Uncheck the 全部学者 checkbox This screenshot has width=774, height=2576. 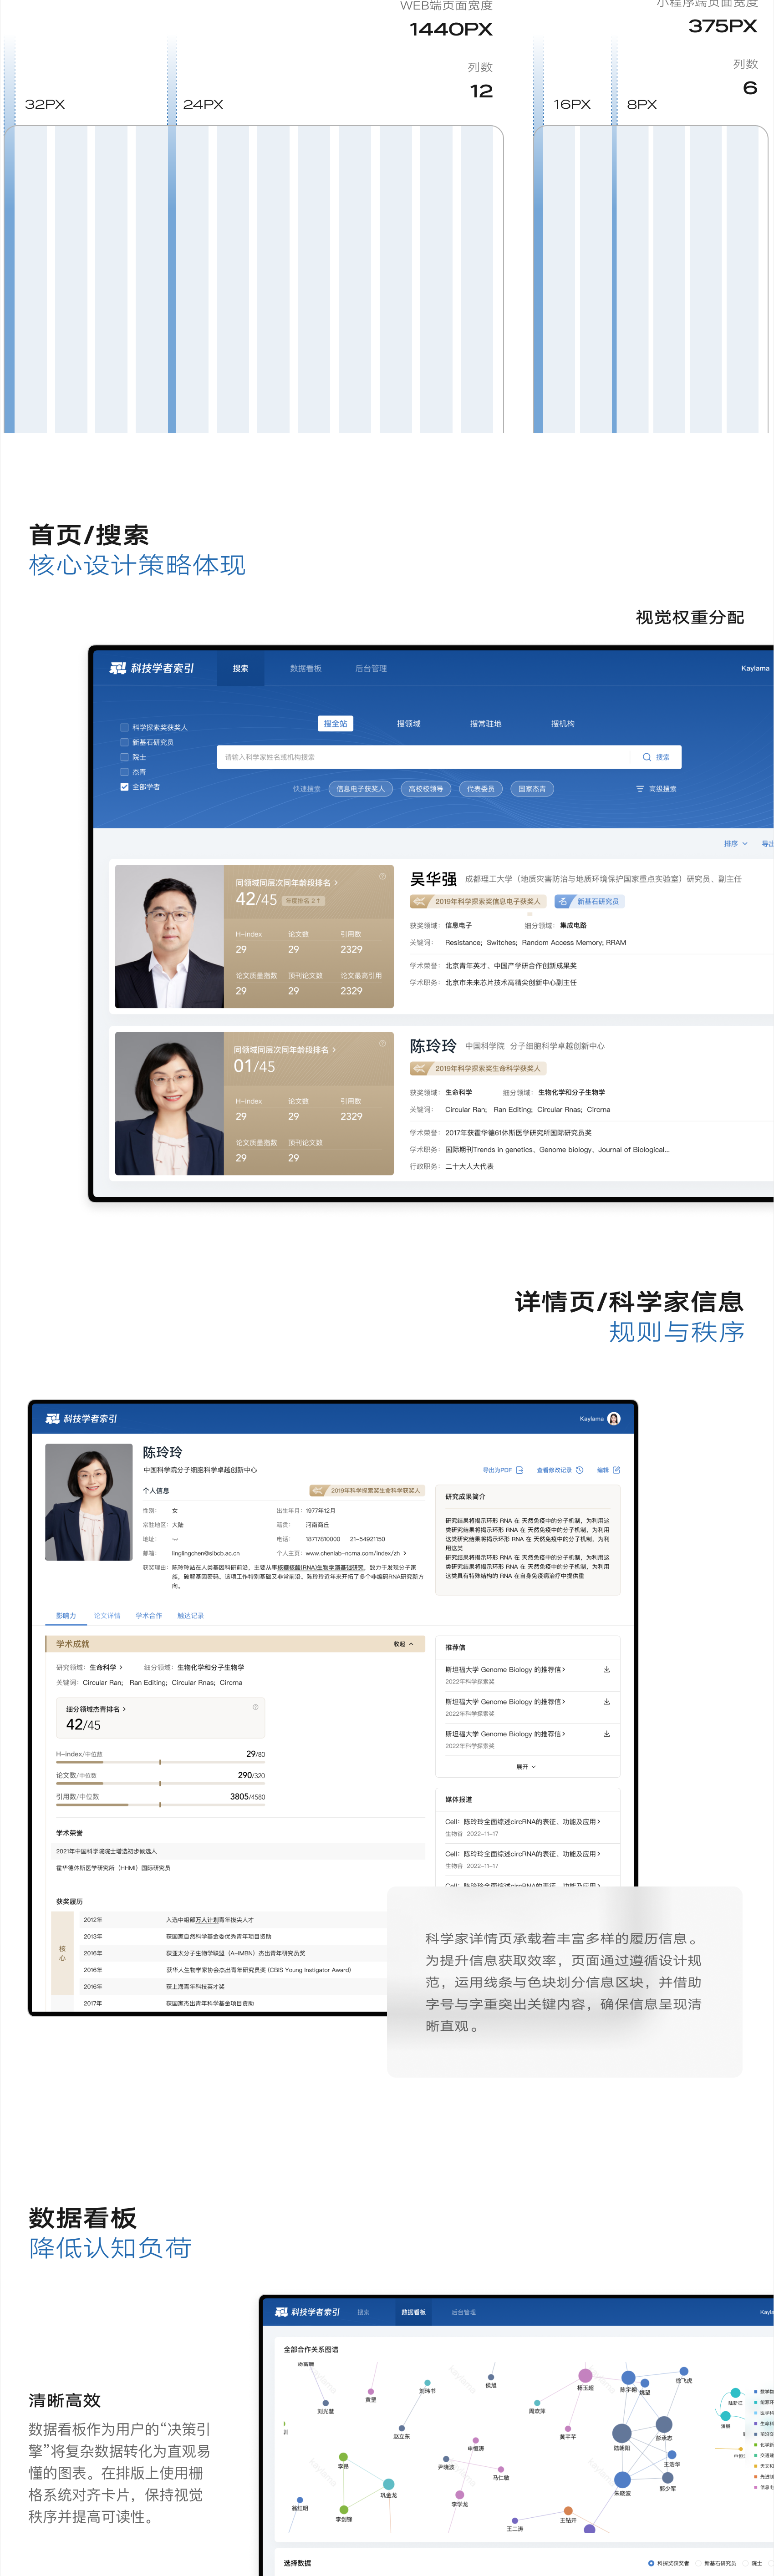coord(124,787)
